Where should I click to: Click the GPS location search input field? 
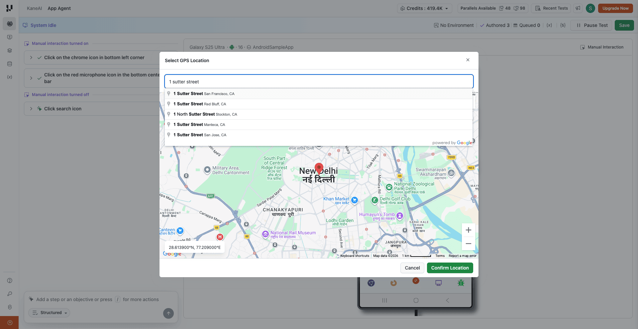click(x=319, y=81)
